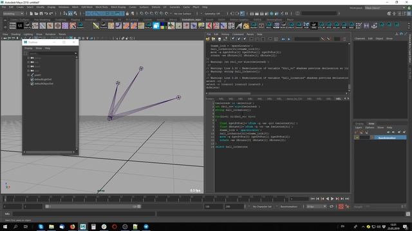
Task: Open the Mesh Tools main menu
Action: point(102,7)
